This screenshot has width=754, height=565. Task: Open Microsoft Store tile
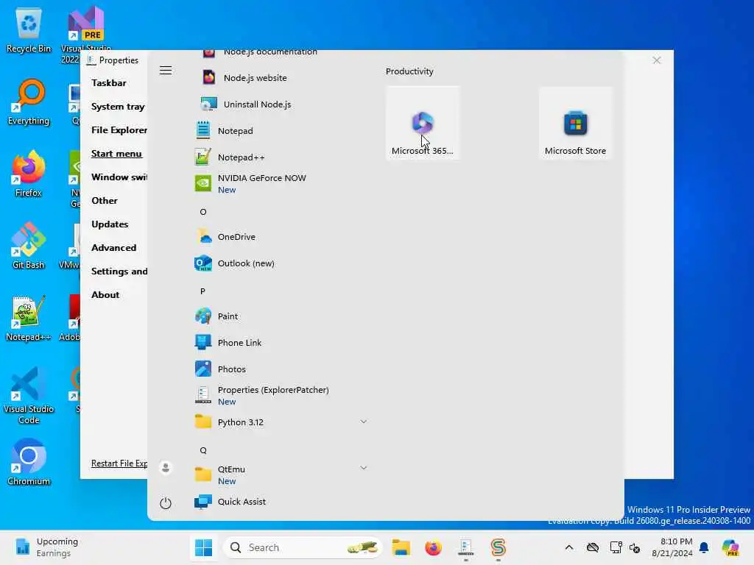pos(576,124)
